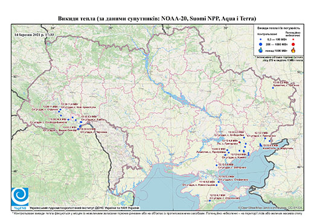Click the red heat marker near Azov coast
314x222 pixels.
pos(239,142)
